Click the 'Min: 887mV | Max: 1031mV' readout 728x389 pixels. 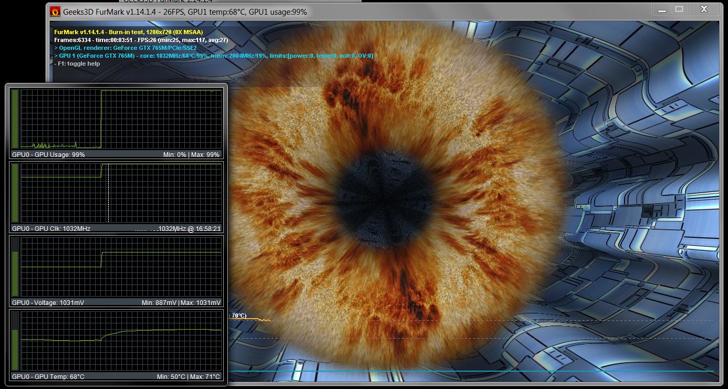tap(181, 303)
